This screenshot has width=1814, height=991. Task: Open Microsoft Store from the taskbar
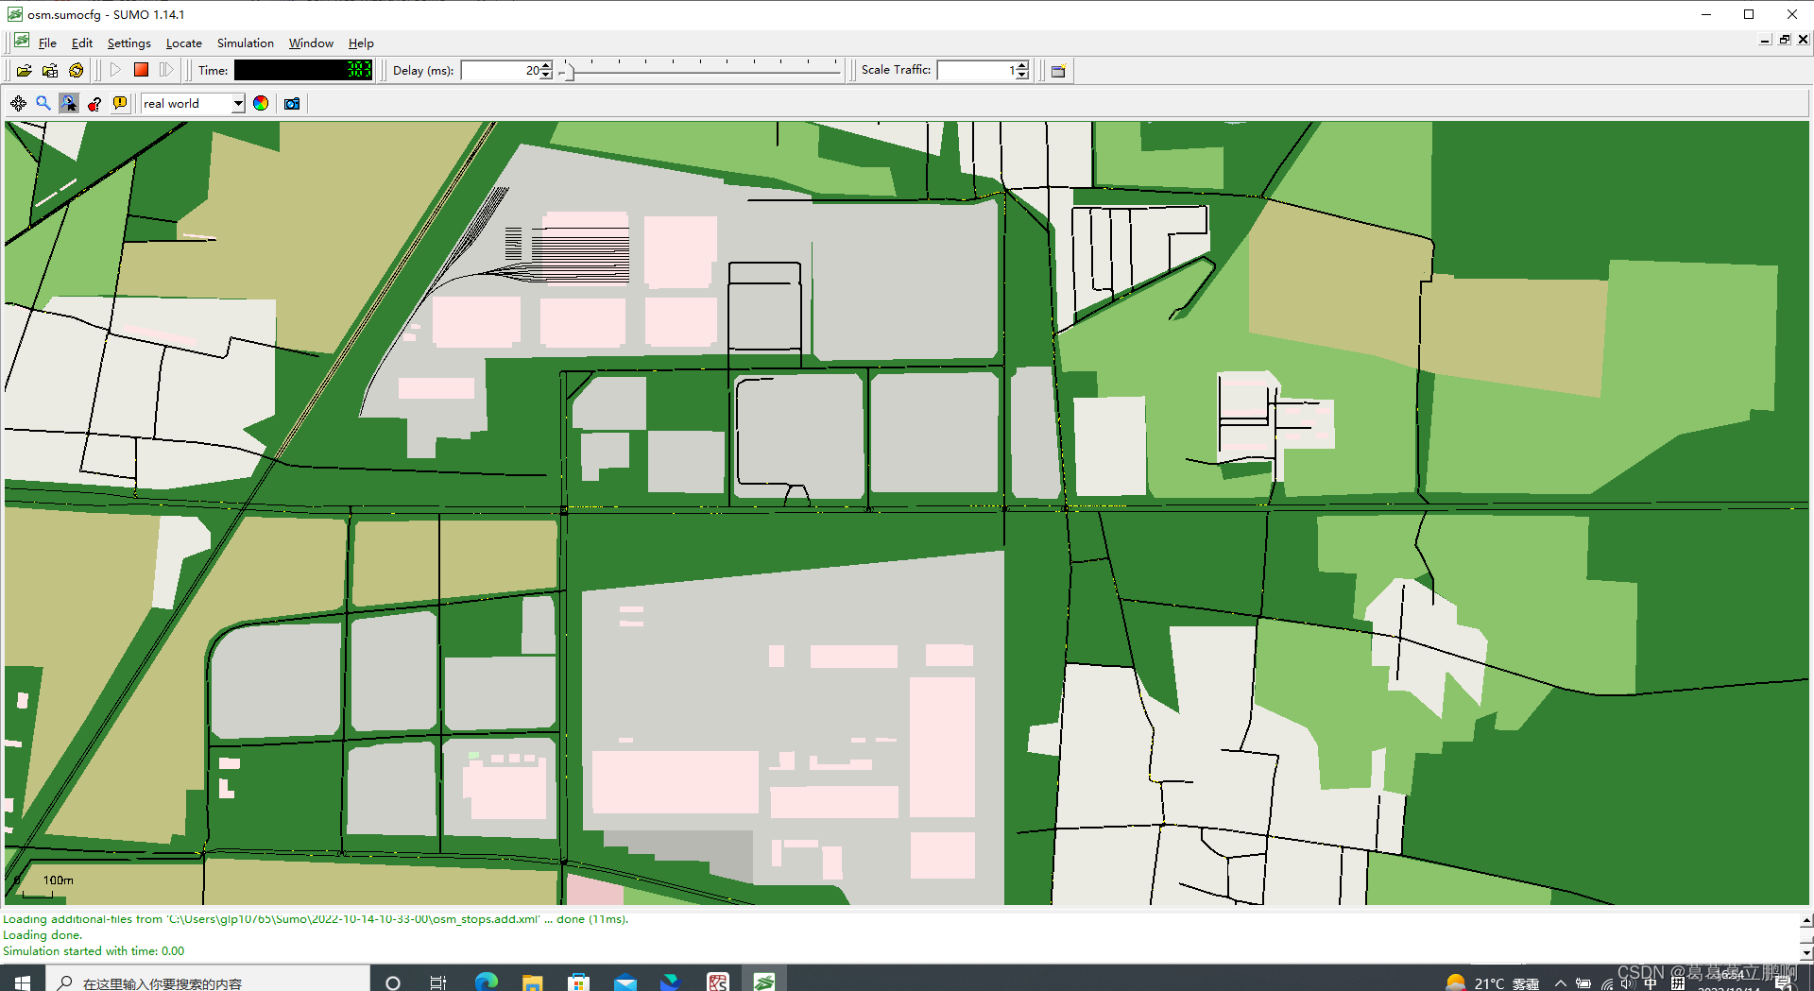point(578,982)
